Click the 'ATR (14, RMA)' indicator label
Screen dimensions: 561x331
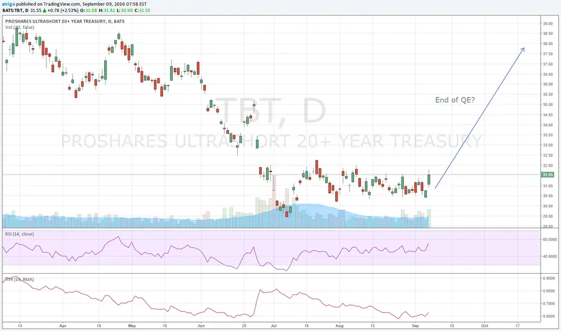[19, 279]
